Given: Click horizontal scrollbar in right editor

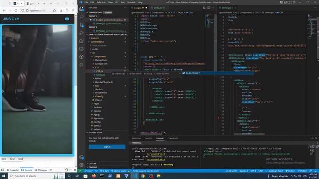Looking at the screenshot, I should tap(249, 134).
